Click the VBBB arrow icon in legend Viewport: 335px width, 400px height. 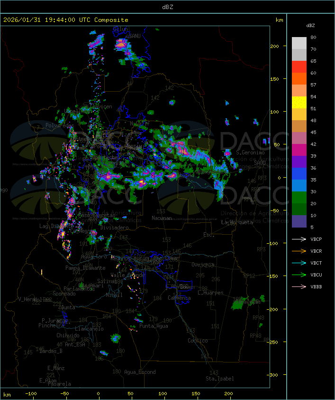[299, 287]
